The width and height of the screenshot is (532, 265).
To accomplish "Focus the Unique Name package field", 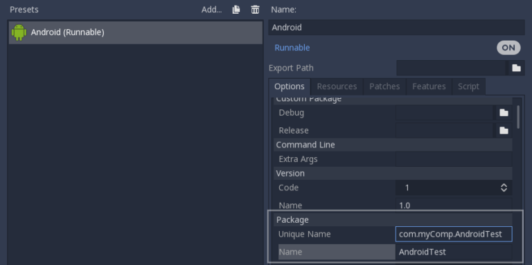I will 454,234.
